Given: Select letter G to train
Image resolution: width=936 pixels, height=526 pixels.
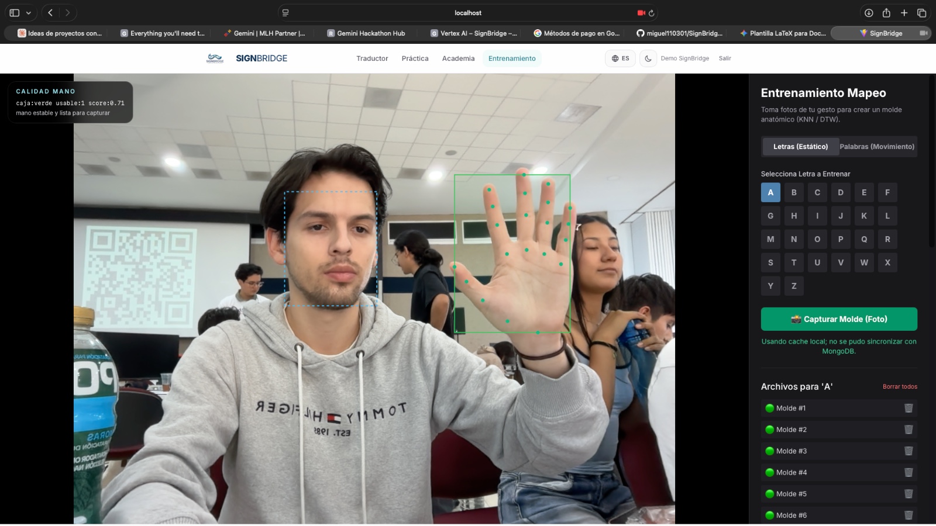Looking at the screenshot, I should click(770, 216).
